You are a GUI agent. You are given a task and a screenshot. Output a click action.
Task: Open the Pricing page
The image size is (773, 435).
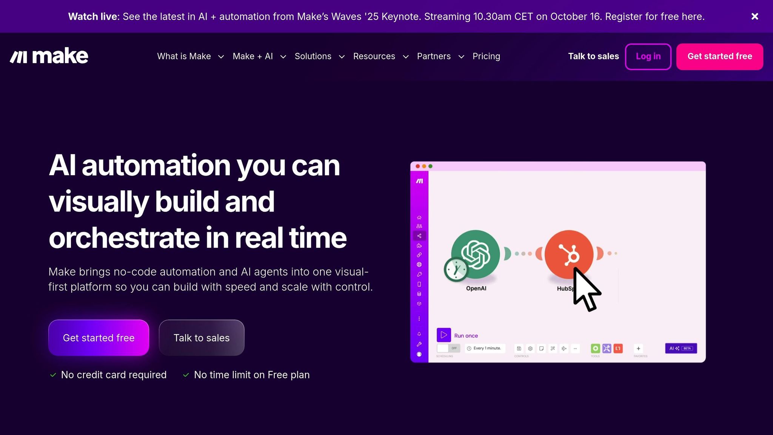(x=486, y=57)
